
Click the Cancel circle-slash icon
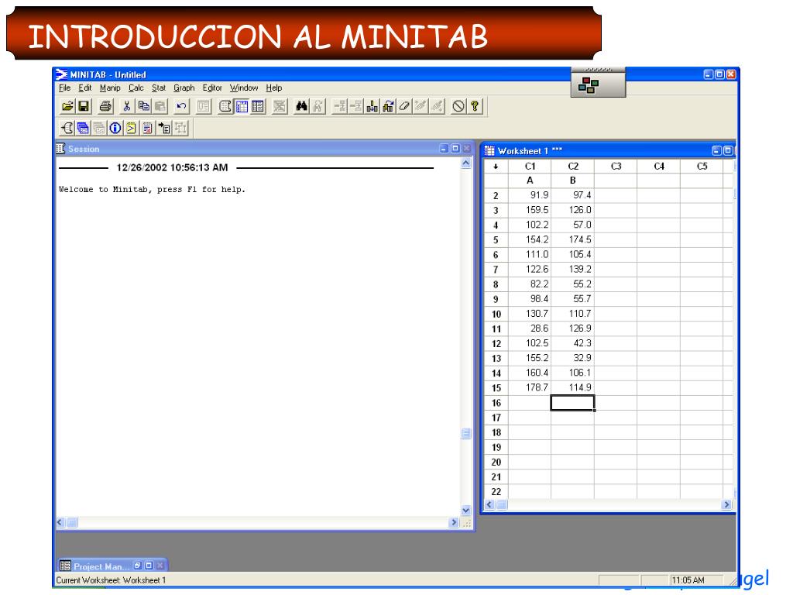458,106
